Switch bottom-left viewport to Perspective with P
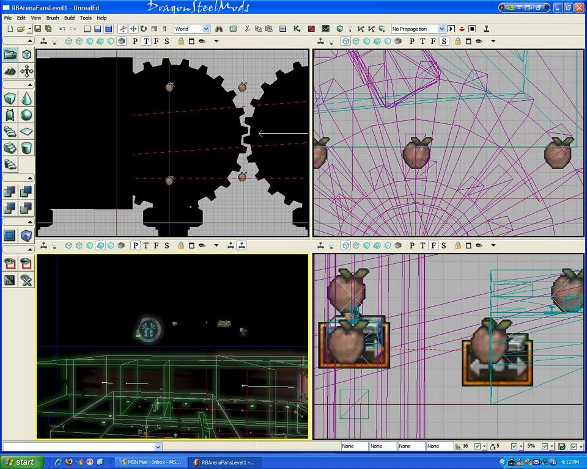Screen dimensions: 587x469 click(x=136, y=245)
